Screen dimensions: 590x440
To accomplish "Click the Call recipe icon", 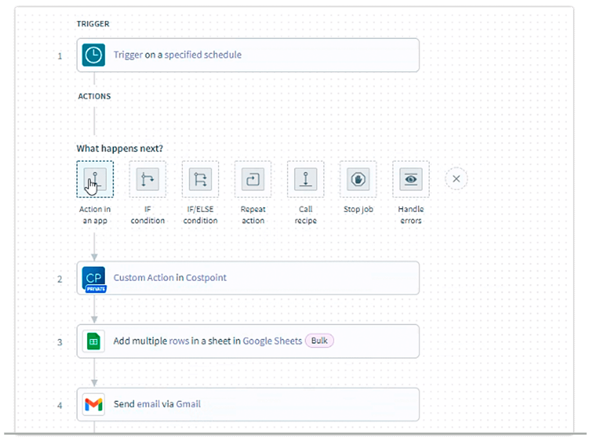I will coord(305,179).
